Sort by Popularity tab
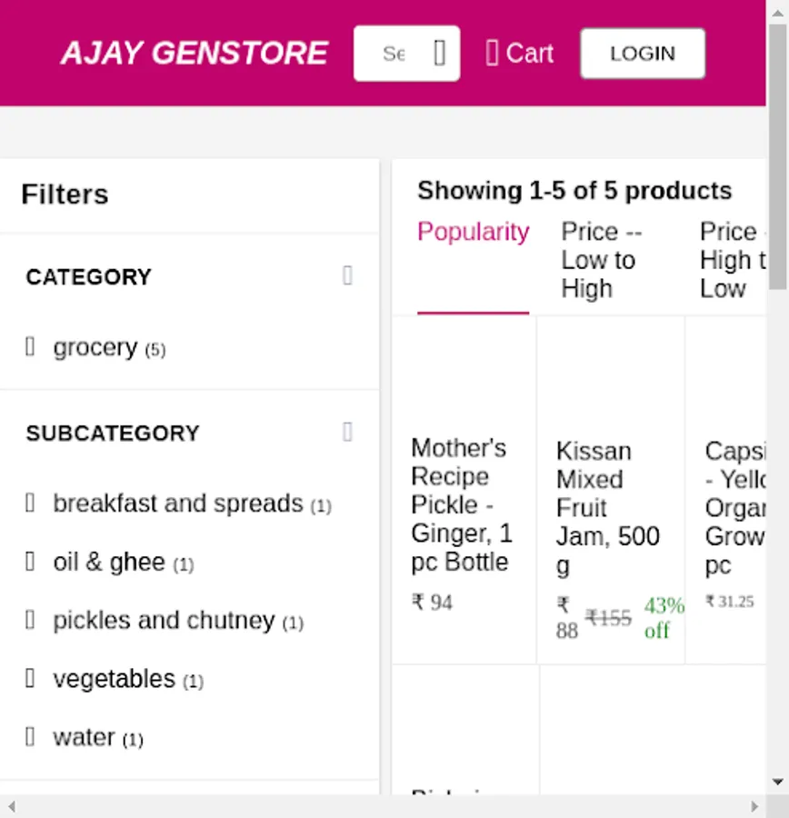Image resolution: width=789 pixels, height=818 pixels. pyautogui.click(x=473, y=233)
